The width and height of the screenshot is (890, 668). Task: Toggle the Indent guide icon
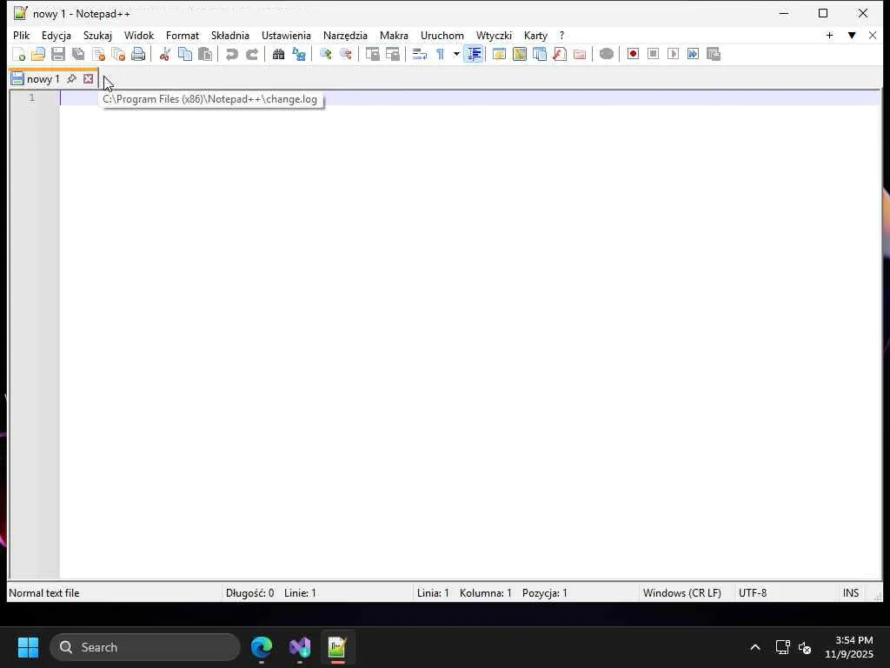[474, 55]
